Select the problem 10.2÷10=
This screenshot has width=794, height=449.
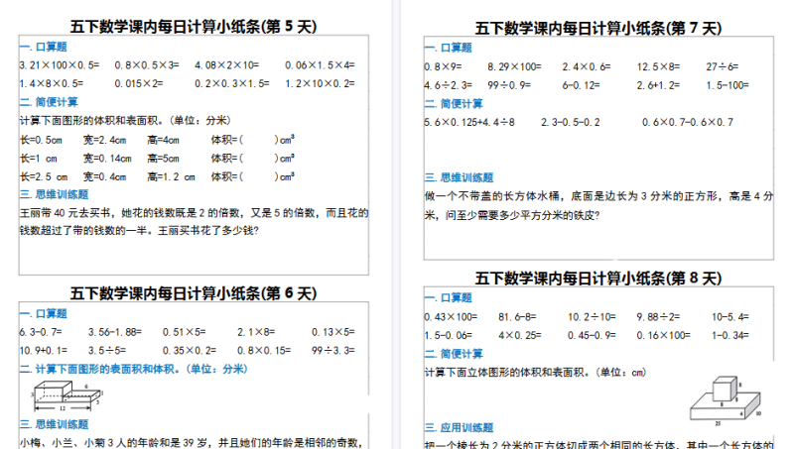pyautogui.click(x=592, y=317)
